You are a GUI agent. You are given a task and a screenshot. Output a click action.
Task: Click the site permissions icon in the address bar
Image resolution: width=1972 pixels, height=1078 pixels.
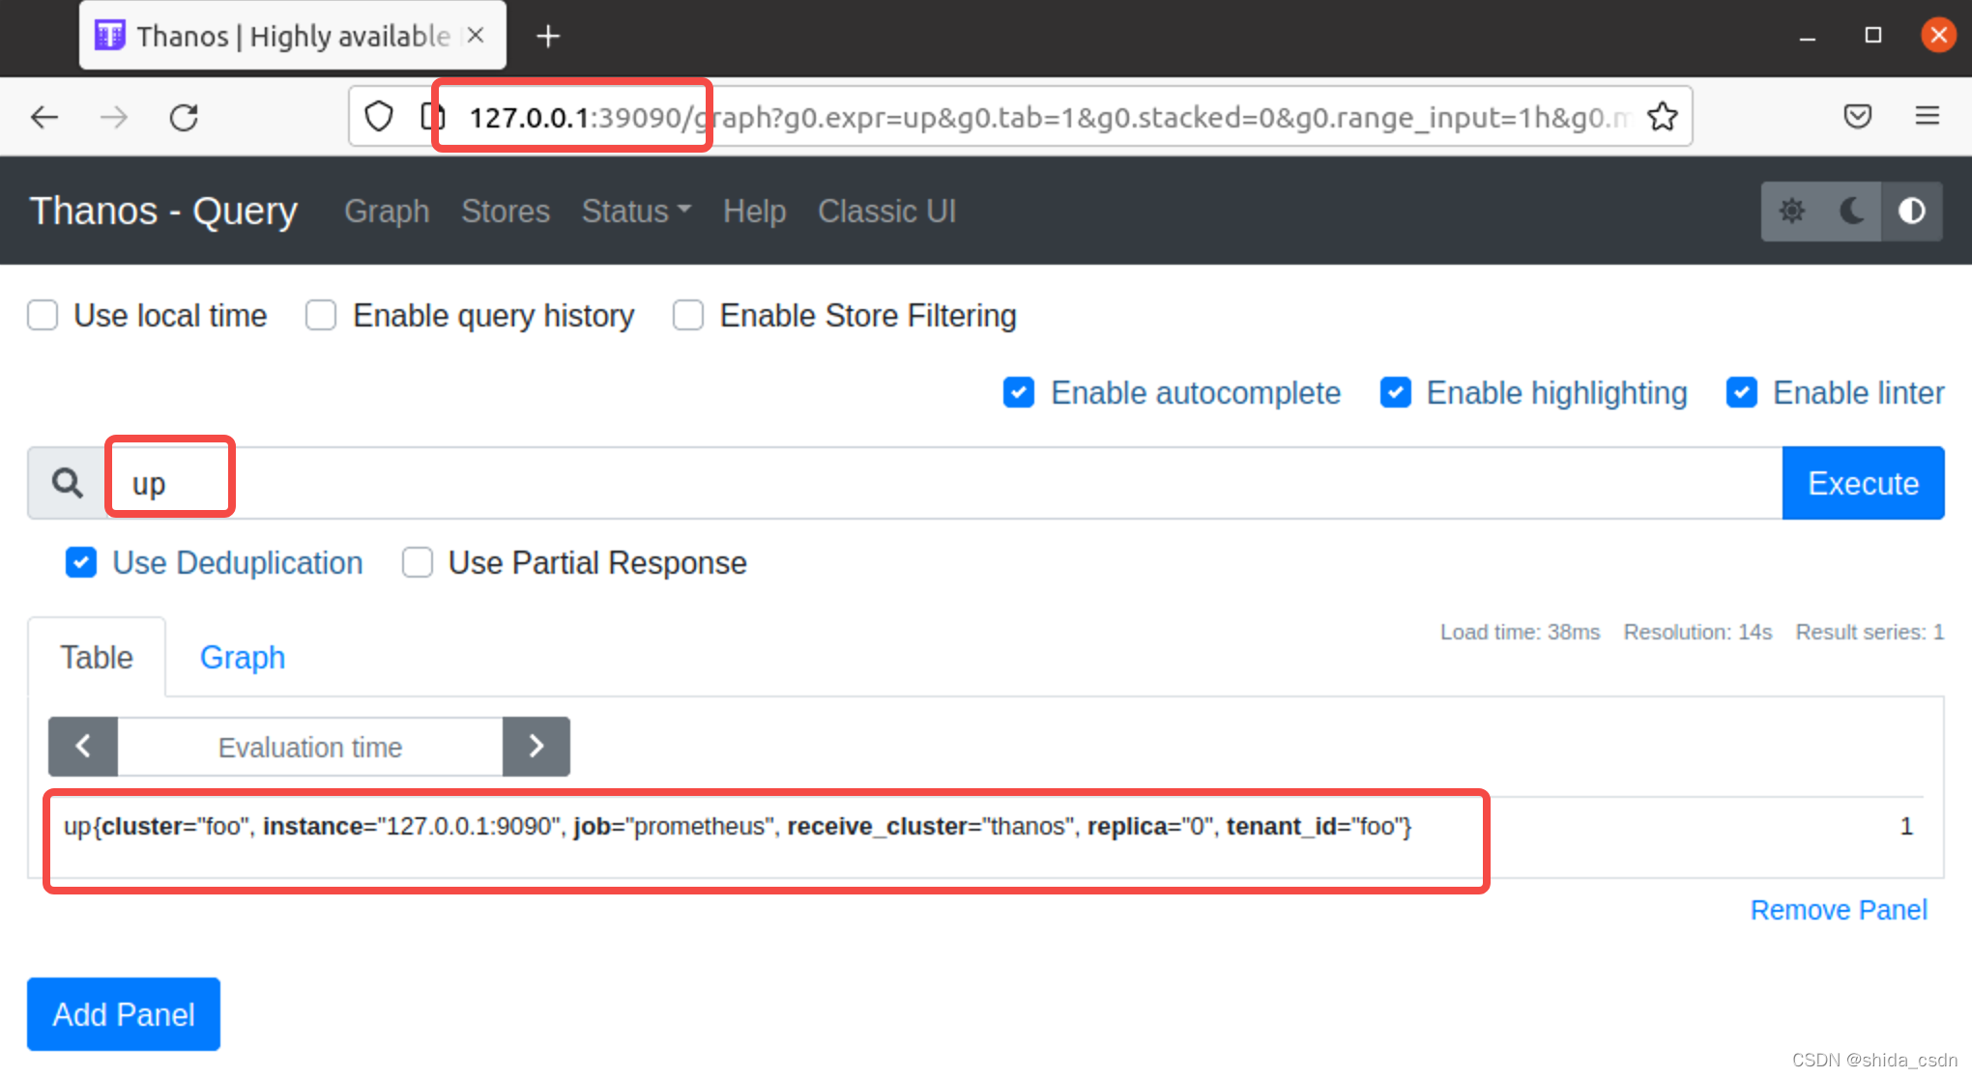(x=431, y=117)
